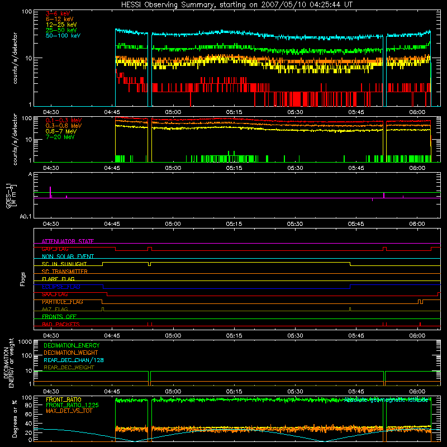The height and width of the screenshot is (447, 447).
Task: Select the NON_SOLAR_EVENT flag label
Action: click(x=68, y=256)
